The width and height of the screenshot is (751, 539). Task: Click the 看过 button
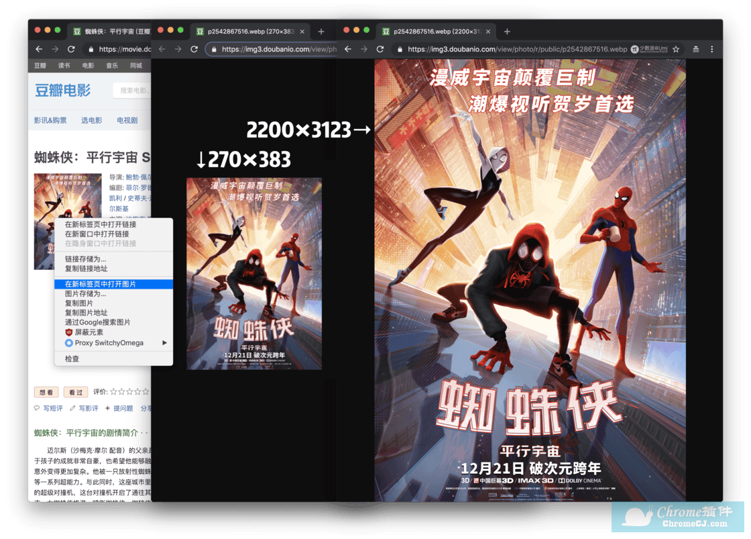76,392
